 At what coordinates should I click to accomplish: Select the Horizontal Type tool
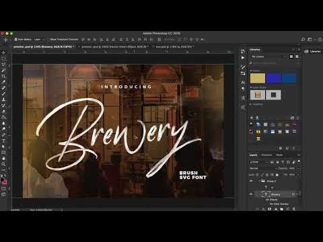[x=3, y=140]
